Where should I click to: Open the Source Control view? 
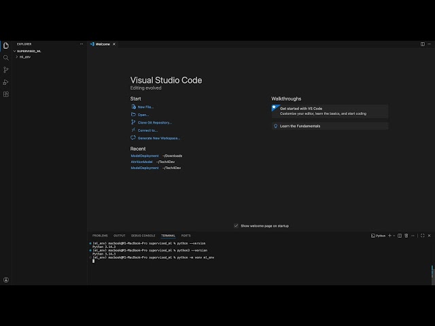(6, 69)
